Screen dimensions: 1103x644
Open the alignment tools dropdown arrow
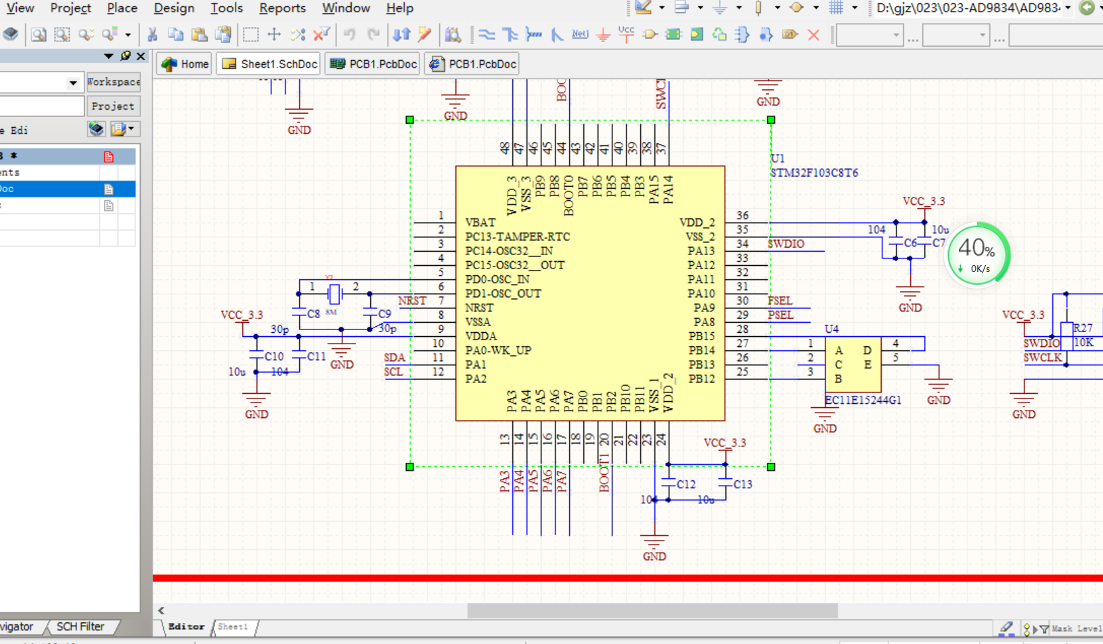tap(700, 8)
